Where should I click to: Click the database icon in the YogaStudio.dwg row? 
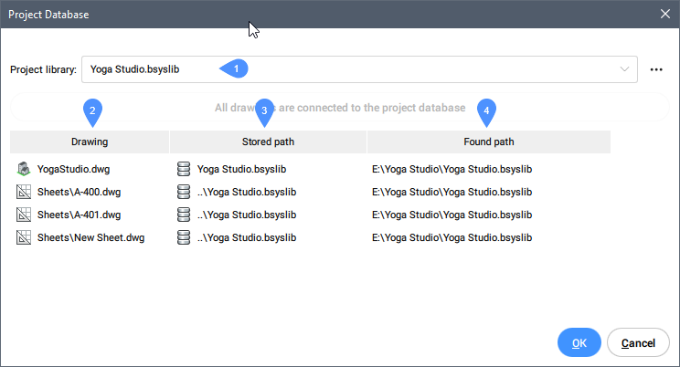tap(184, 169)
